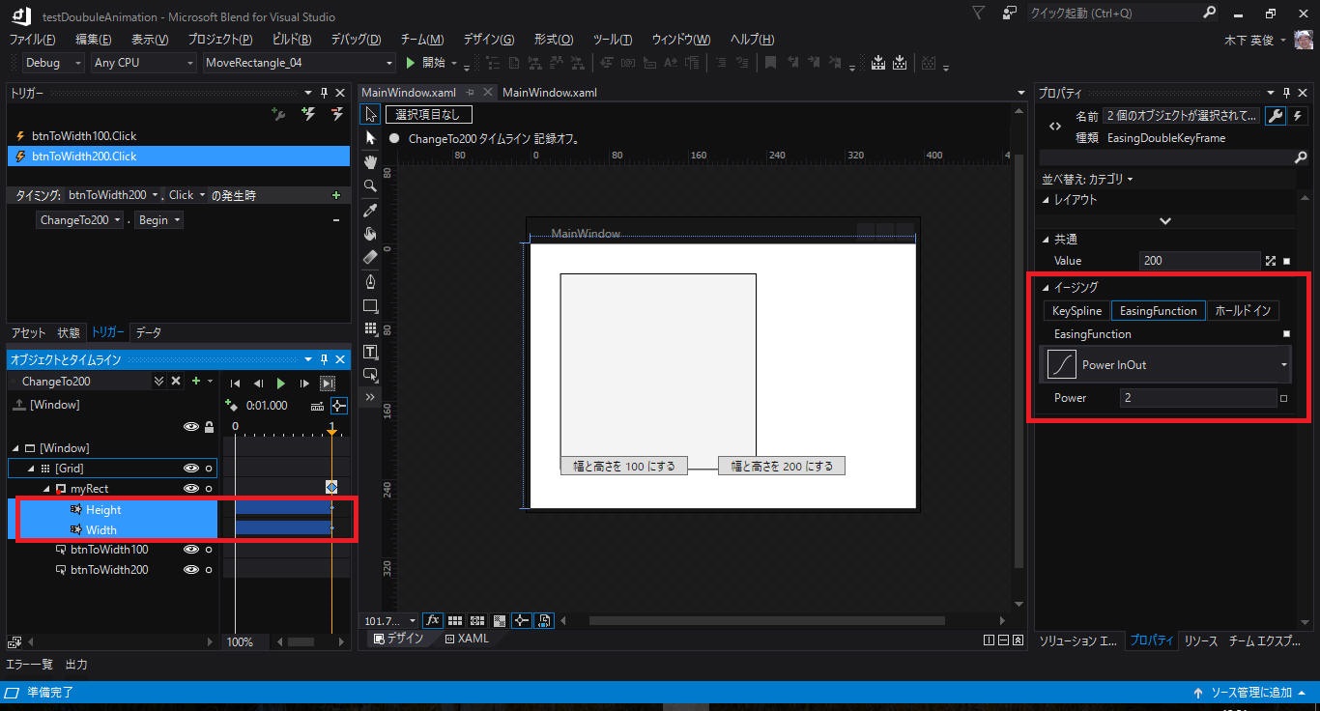The height and width of the screenshot is (711, 1320).
Task: Select btnToWidth100.Click trigger
Action: pyautogui.click(x=178, y=136)
